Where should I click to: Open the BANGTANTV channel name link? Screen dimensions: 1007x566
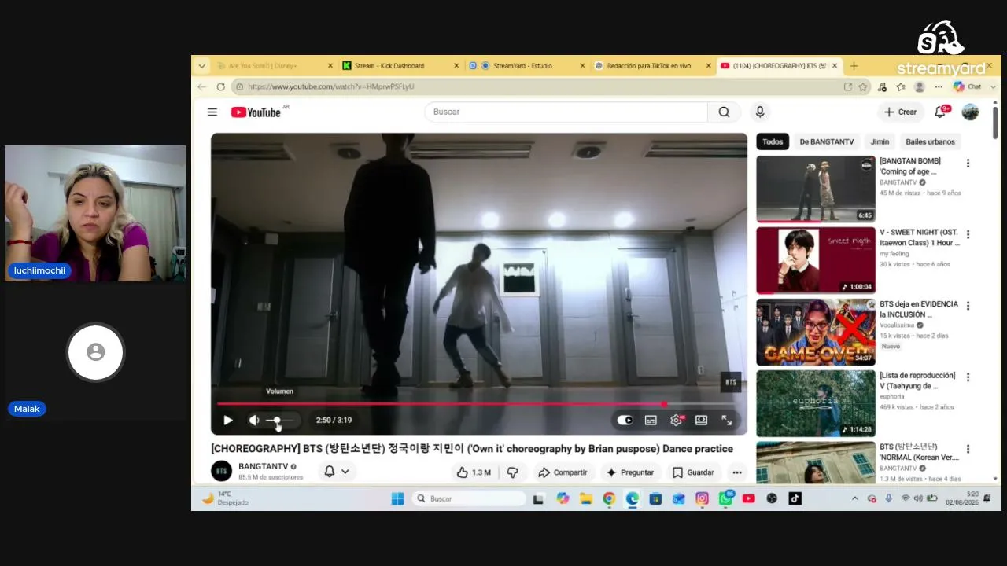263,466
